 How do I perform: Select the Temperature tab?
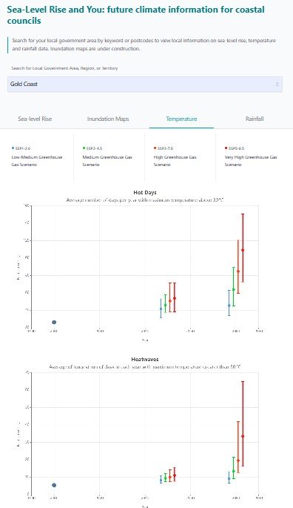coord(181,119)
